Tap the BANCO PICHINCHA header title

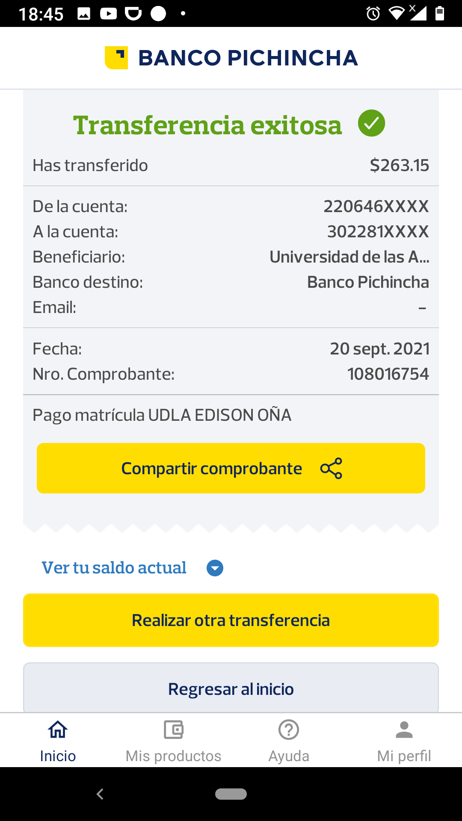point(248,58)
